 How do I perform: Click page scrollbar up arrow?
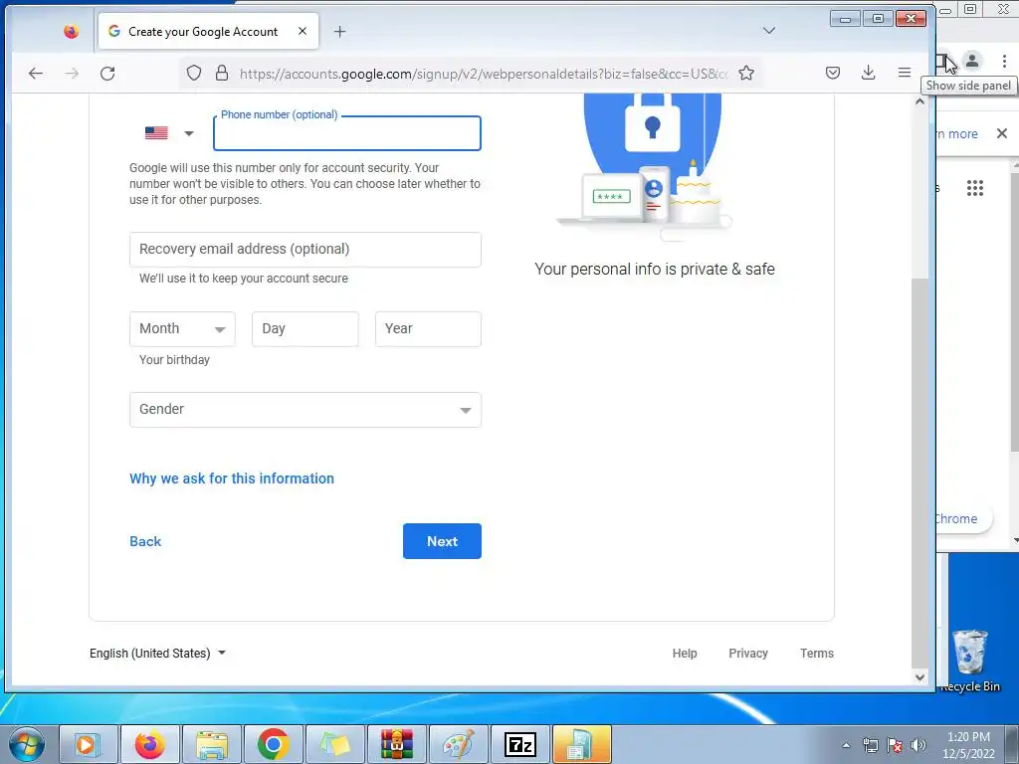pyautogui.click(x=919, y=101)
